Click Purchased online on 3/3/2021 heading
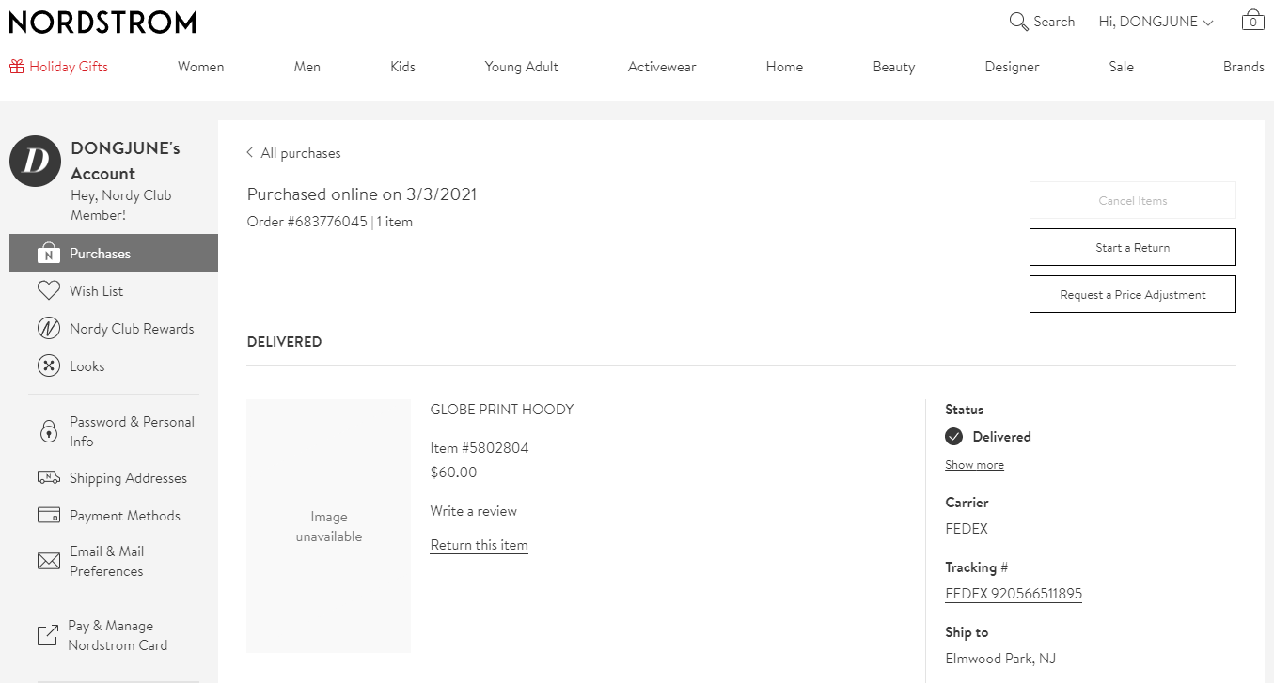1274x683 pixels. coord(362,194)
